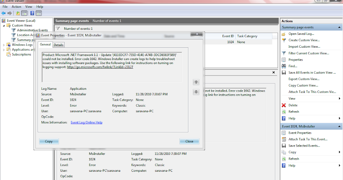The height and width of the screenshot is (180, 343).
Task: Click Attach Task To This Custom View
Action: [312, 92]
